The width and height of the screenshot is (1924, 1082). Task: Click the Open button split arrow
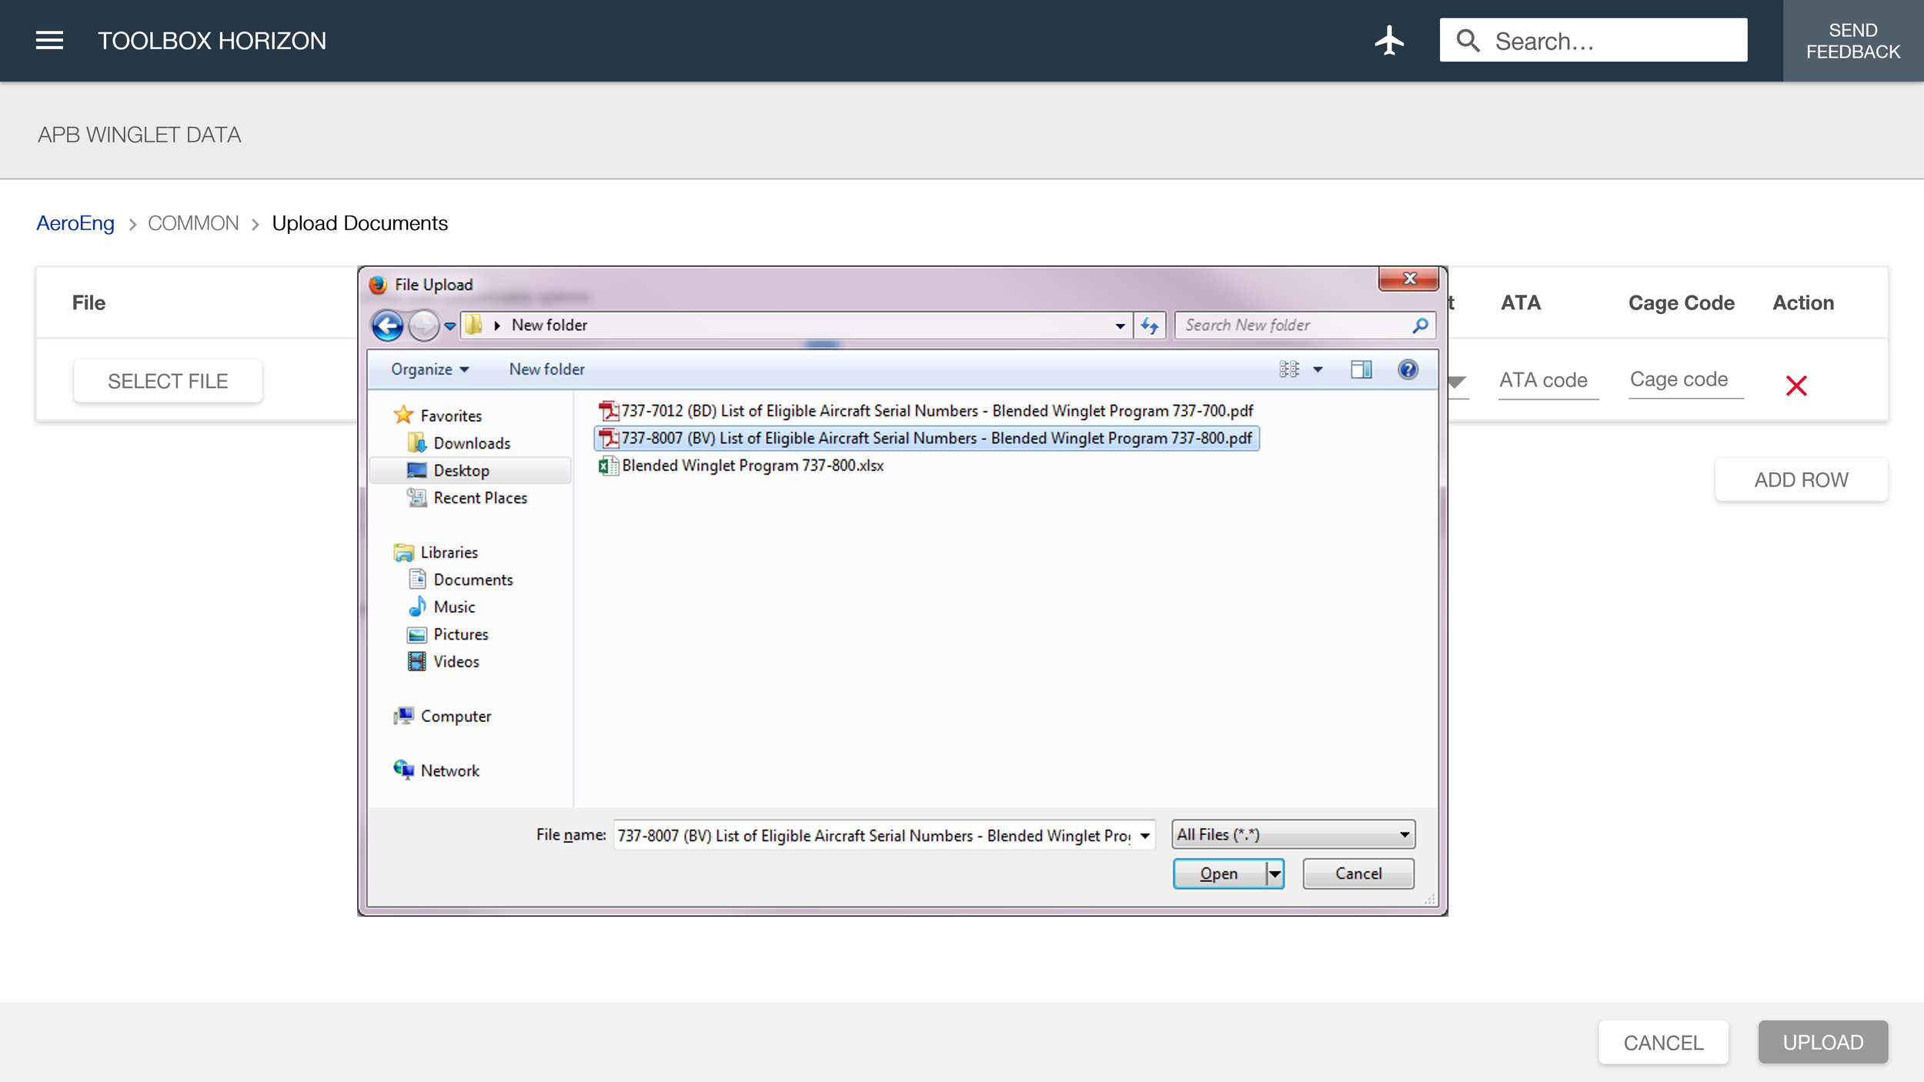[x=1274, y=873]
